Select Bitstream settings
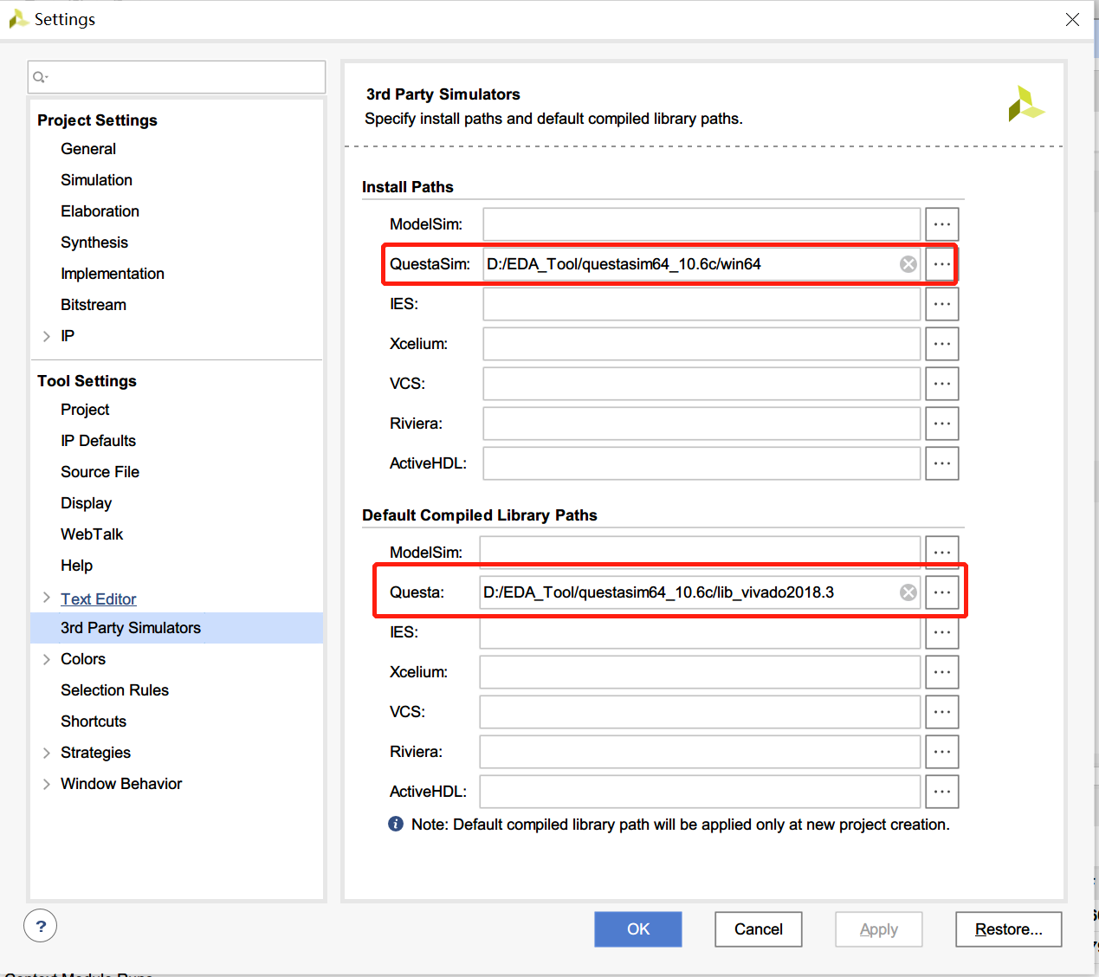This screenshot has height=977, width=1099. [94, 305]
